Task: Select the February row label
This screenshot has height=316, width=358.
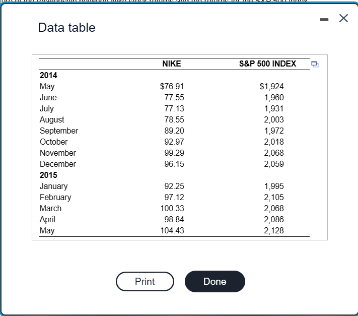Action: 55,197
